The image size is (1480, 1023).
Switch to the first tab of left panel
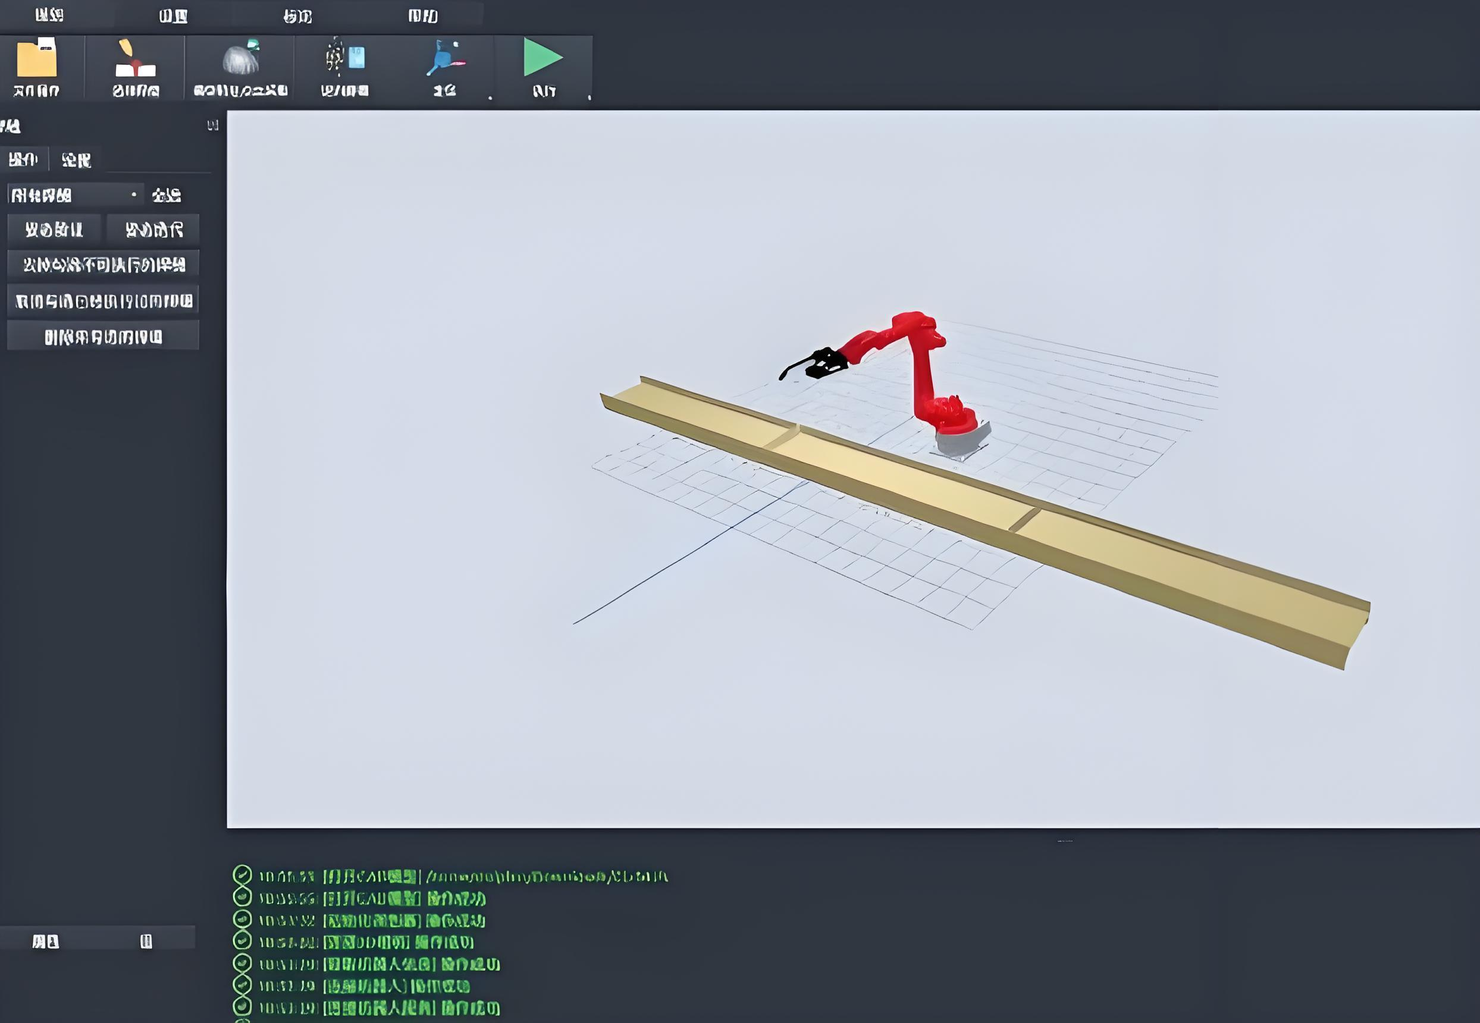pos(24,159)
